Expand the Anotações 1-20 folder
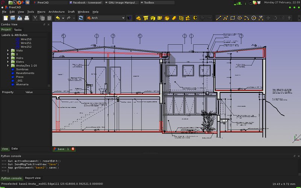The height and width of the screenshot is (188, 301). (8, 65)
